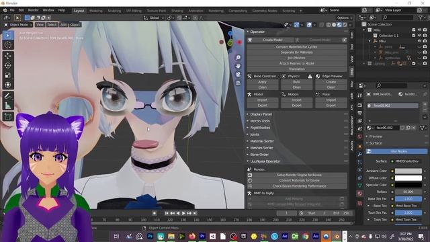This screenshot has width=430, height=242.
Task: Toggle the camera view gizmo
Action: (238, 75)
